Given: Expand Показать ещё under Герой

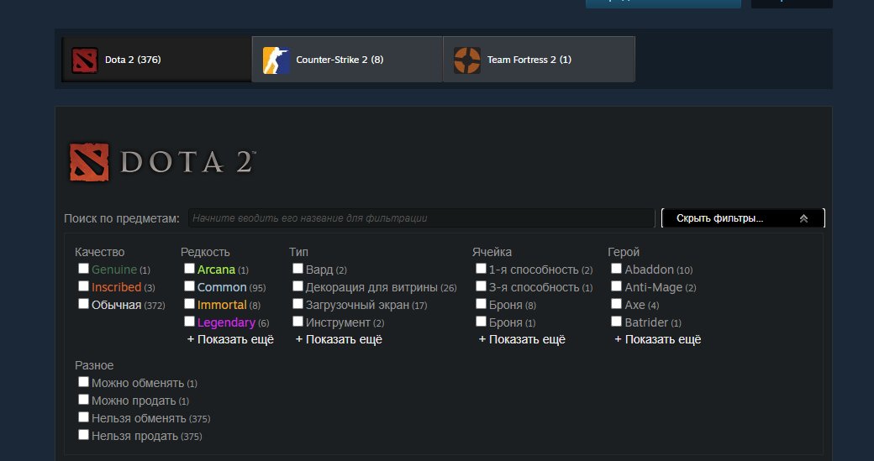Looking at the screenshot, I should point(658,339).
